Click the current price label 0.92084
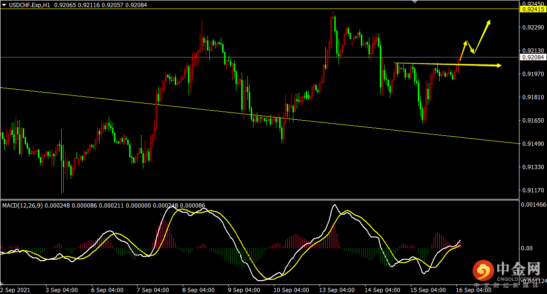The width and height of the screenshot is (547, 294). click(532, 57)
